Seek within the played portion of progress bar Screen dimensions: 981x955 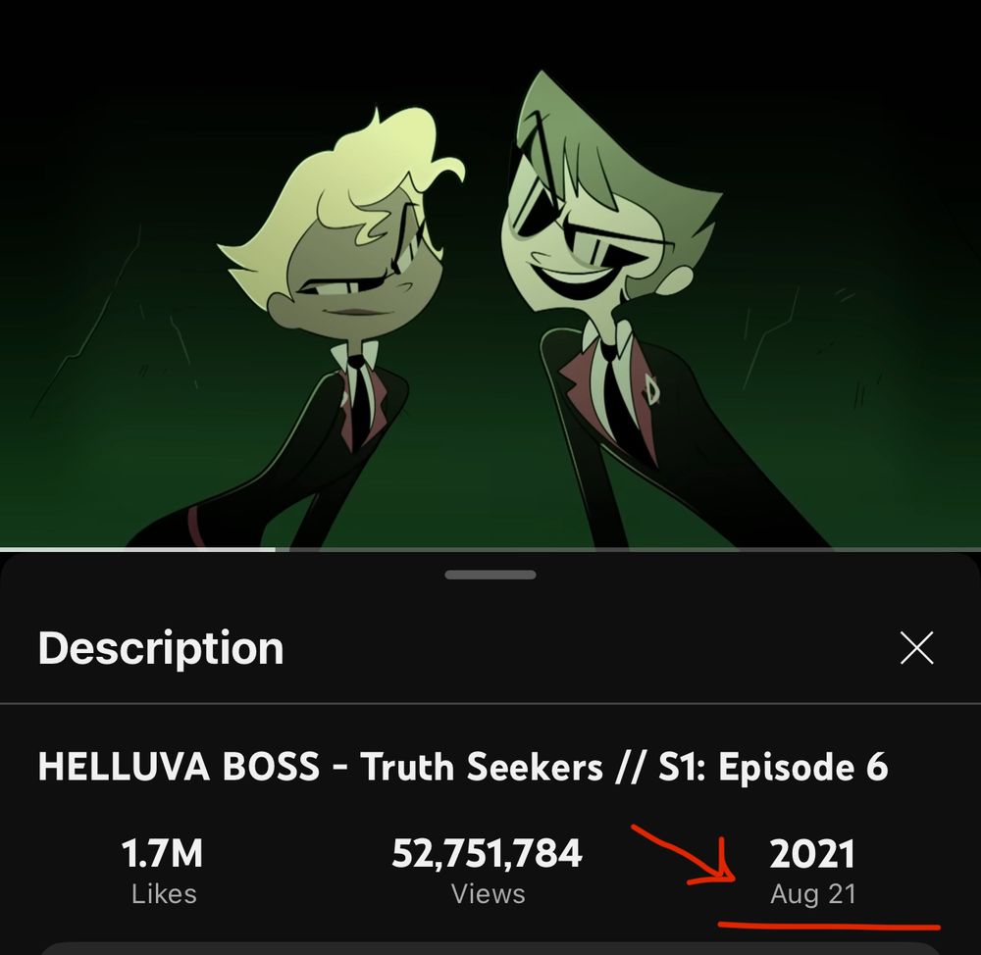[137, 549]
